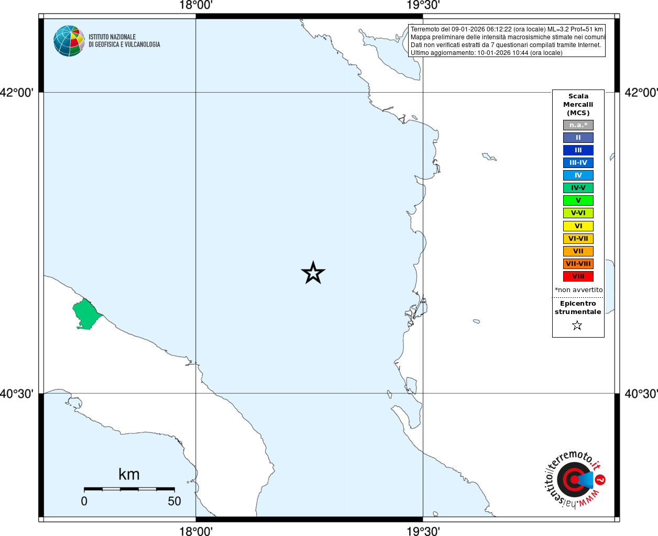Click the scale bar 50 mark
The height and width of the screenshot is (536, 658).
(x=174, y=501)
